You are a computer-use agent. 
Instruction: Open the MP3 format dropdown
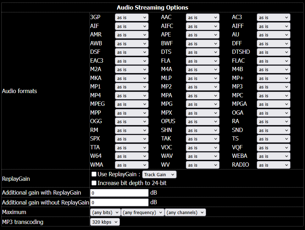click(273, 87)
